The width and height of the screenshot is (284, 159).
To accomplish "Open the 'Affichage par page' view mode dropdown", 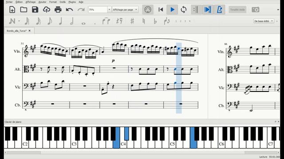I will (x=125, y=10).
